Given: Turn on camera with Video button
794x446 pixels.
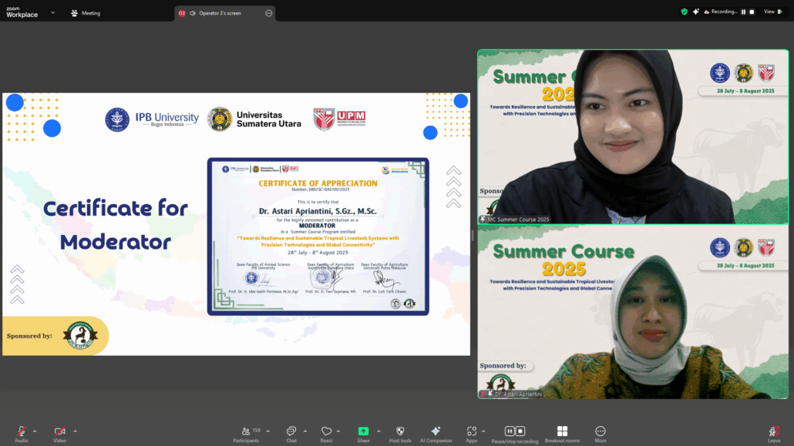Looking at the screenshot, I should click(x=59, y=431).
